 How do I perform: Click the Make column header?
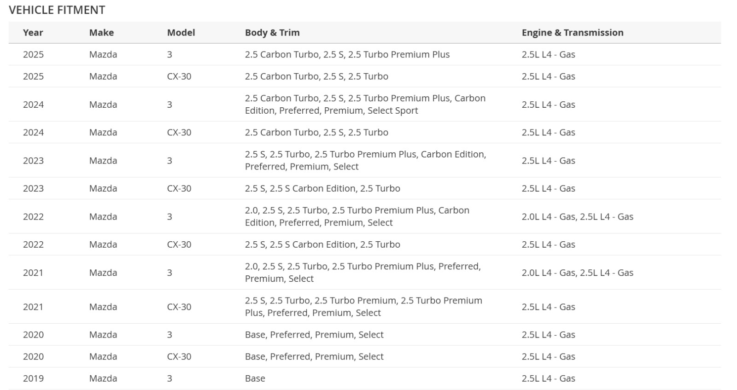tap(101, 33)
